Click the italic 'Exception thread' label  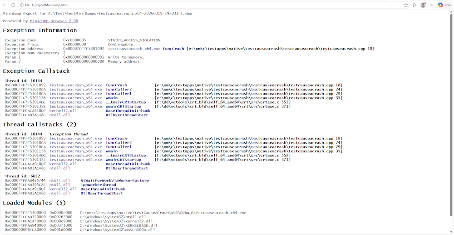pyautogui.click(x=69, y=134)
